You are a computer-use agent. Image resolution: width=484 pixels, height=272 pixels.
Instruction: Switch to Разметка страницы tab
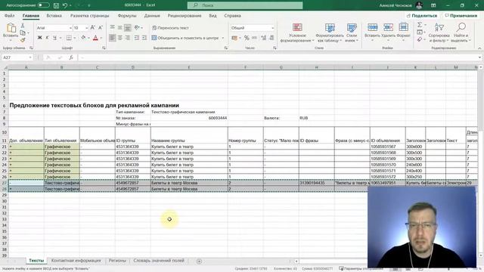(x=89, y=16)
